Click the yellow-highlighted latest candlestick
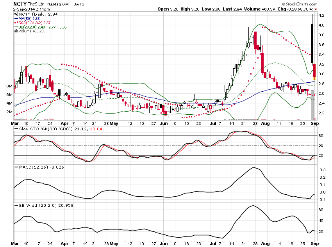This screenshot has height=247, width=332. coord(314,72)
